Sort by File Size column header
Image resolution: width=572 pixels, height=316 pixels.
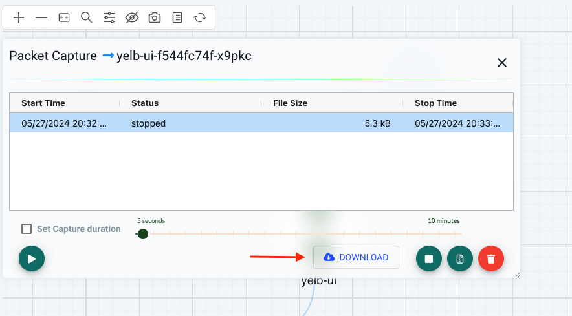[290, 103]
